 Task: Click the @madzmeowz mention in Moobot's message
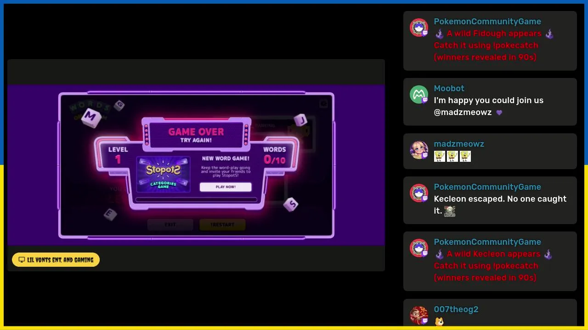463,112
